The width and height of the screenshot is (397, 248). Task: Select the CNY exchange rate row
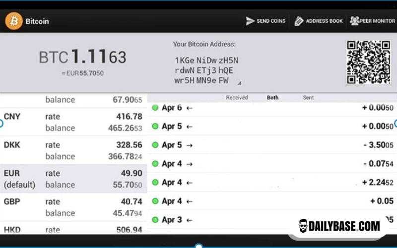[73, 122]
